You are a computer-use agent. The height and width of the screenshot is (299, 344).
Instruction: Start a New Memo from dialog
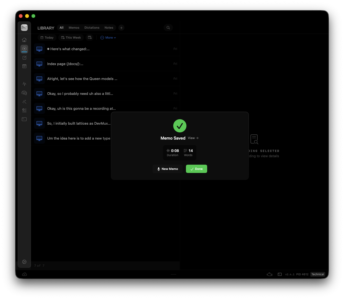coord(167,169)
